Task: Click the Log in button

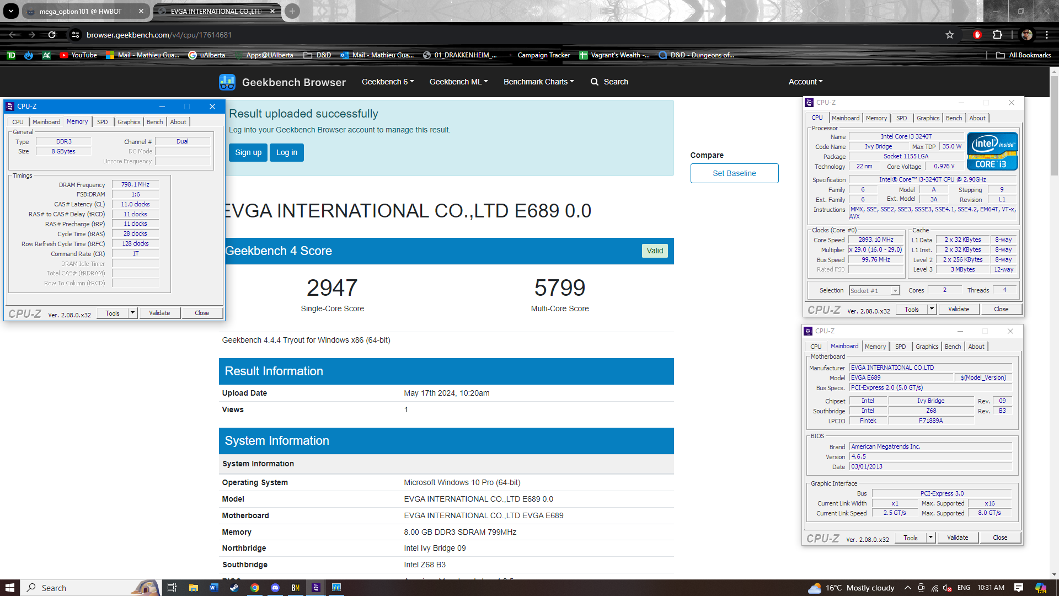Action: (x=287, y=153)
